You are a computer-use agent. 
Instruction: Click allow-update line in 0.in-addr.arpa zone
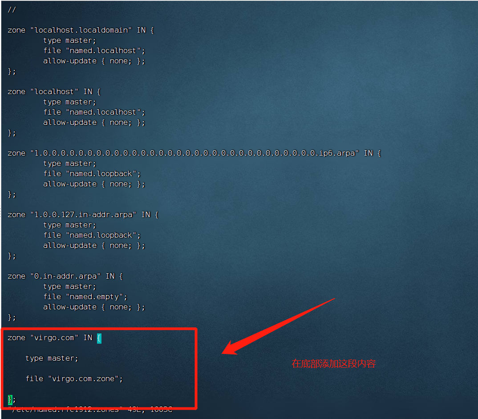94,307
